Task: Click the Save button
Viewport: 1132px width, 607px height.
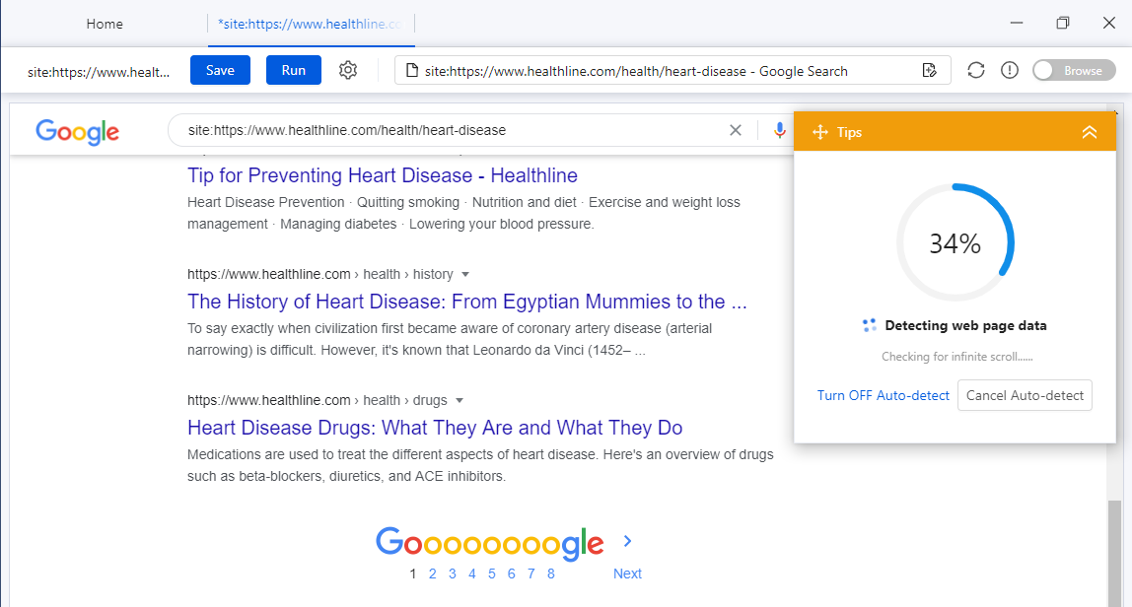Action: (220, 70)
